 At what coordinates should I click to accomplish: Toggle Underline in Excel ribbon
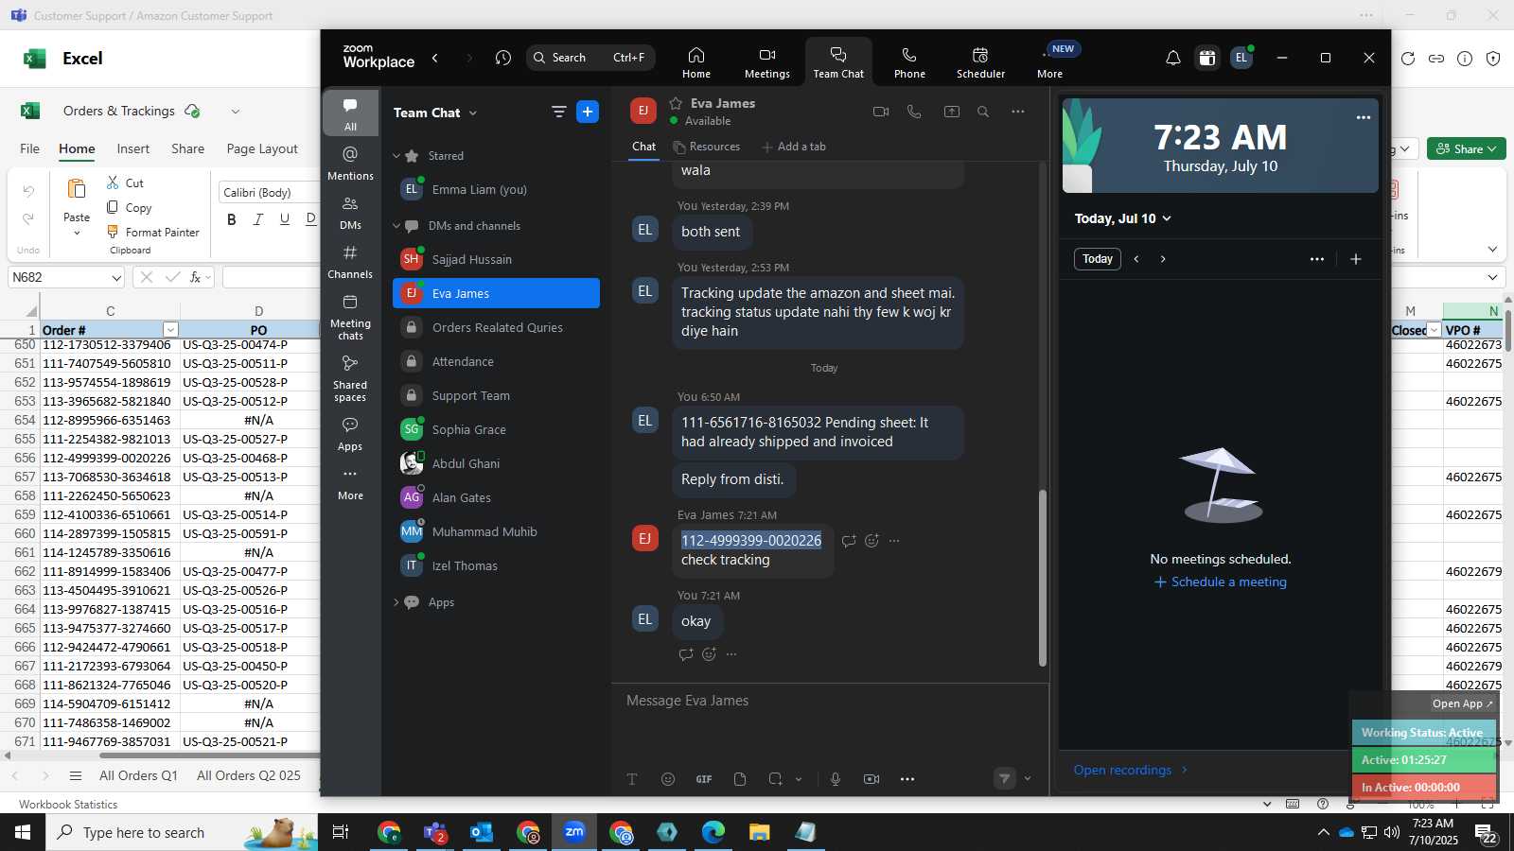tap(285, 219)
